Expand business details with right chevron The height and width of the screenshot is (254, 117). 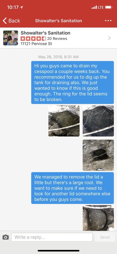point(110,38)
